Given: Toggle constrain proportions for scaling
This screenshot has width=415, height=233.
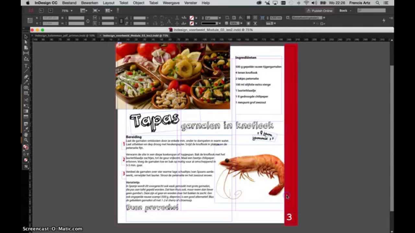Looking at the screenshot, I should [x=121, y=21].
